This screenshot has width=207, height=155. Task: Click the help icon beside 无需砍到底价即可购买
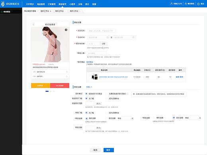(x=127, y=94)
